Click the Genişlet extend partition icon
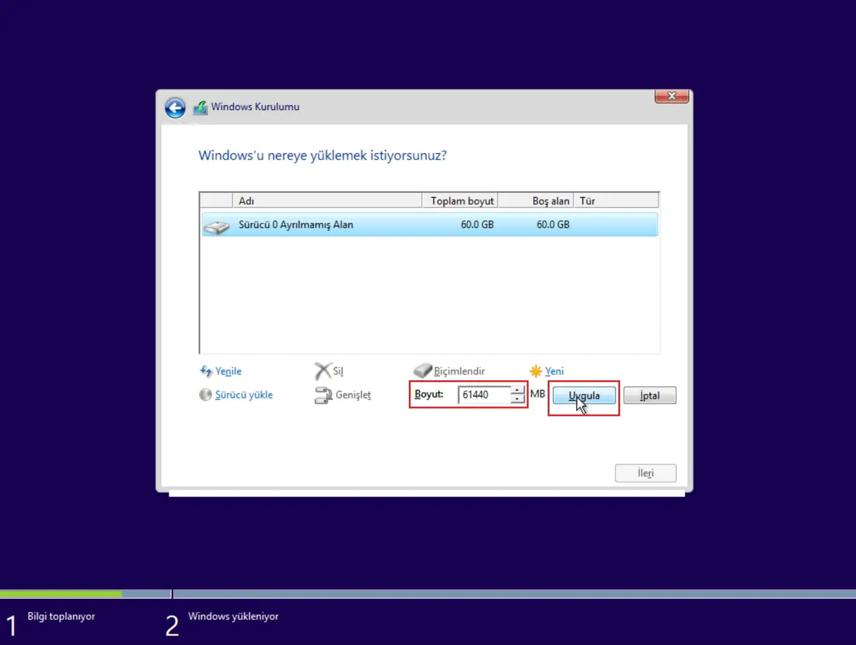 tap(324, 395)
